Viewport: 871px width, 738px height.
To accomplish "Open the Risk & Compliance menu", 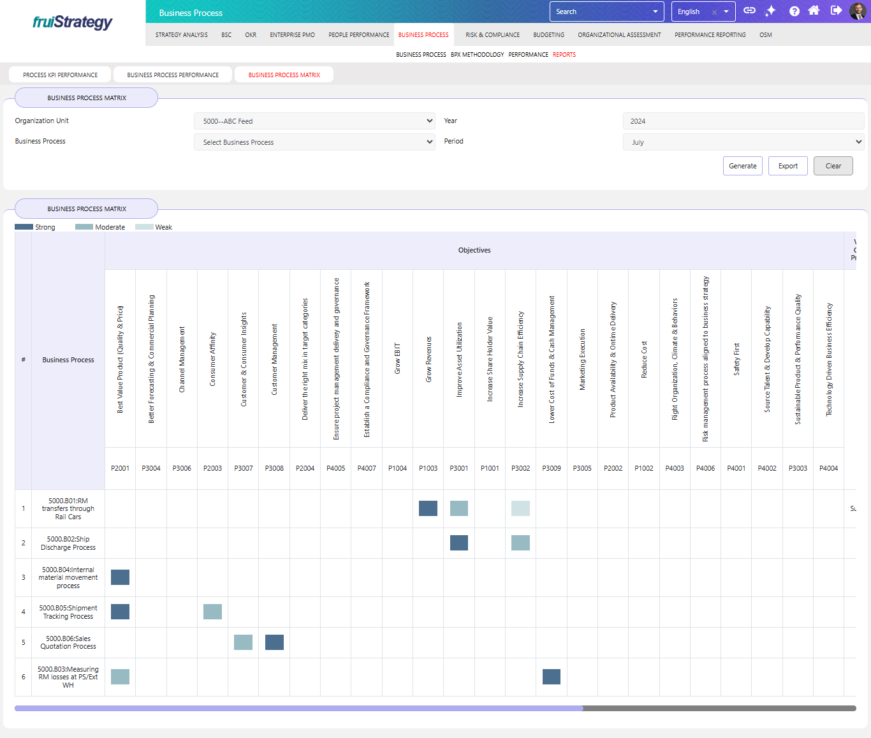I will 492,35.
